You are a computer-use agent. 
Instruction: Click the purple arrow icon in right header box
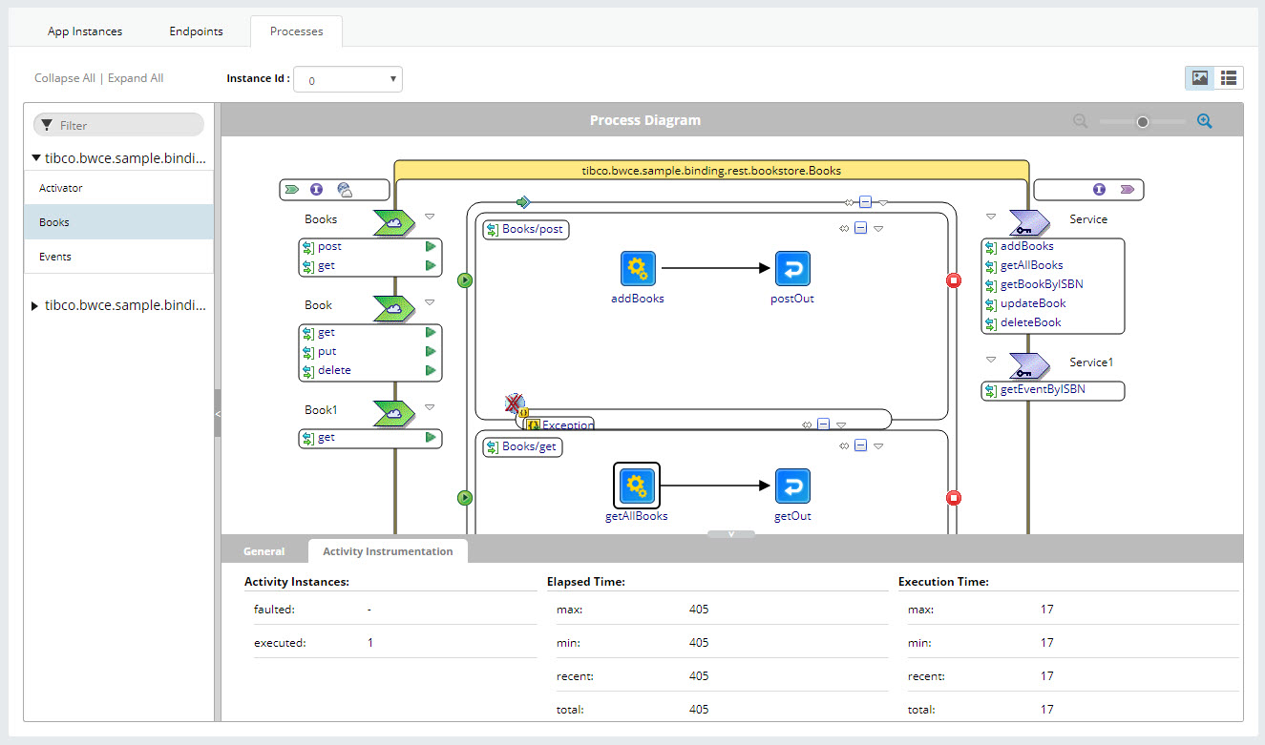(x=1128, y=190)
